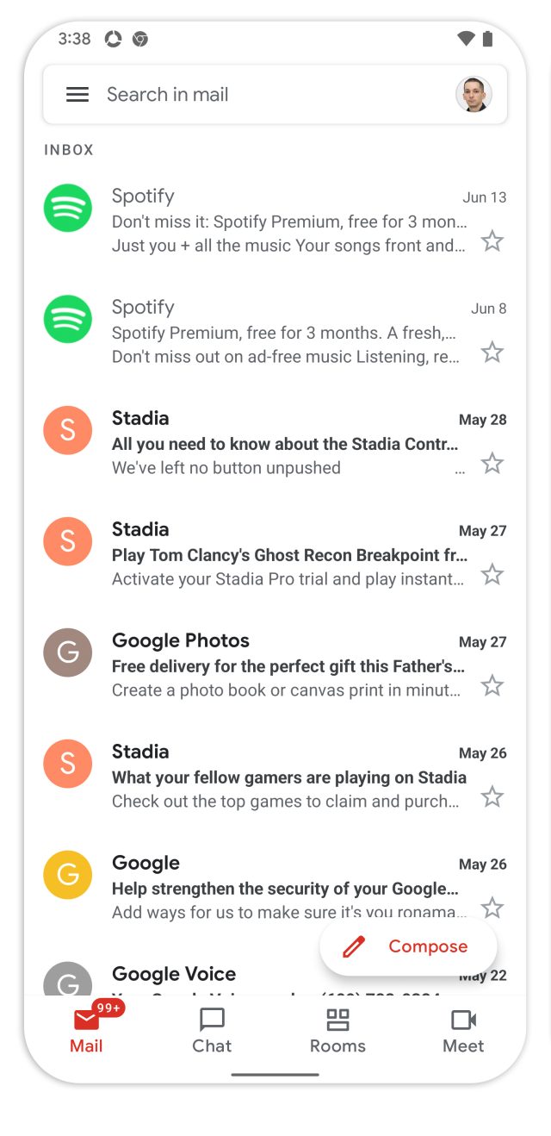
Task: Open your account profile picture
Action: point(474,94)
